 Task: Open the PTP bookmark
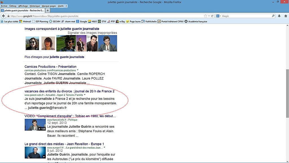[x=111, y=22]
